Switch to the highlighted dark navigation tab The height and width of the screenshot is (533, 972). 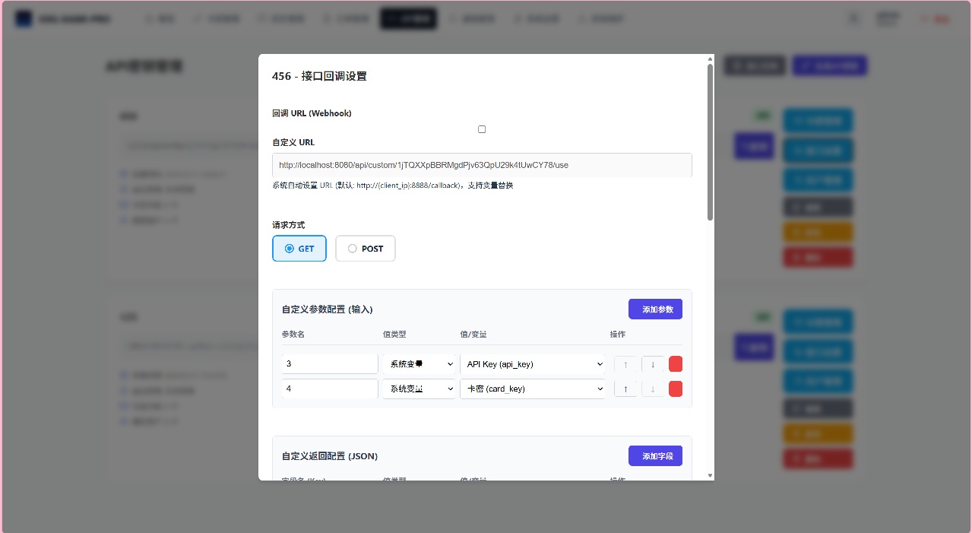click(408, 18)
